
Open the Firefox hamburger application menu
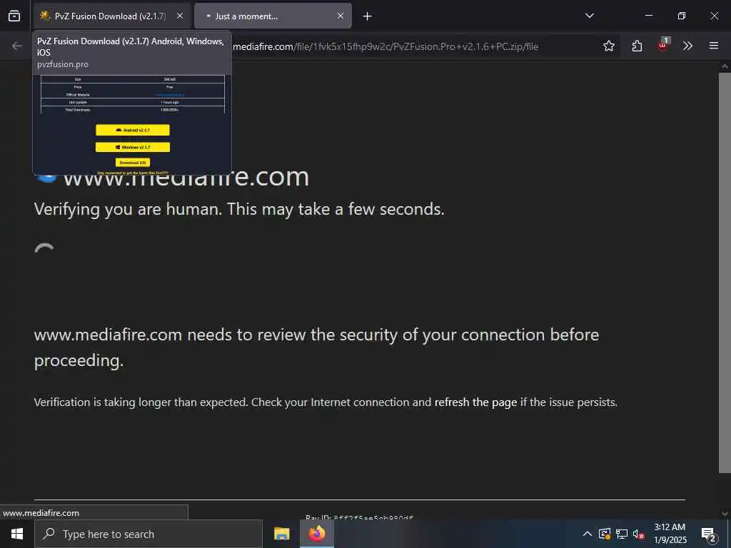click(713, 46)
